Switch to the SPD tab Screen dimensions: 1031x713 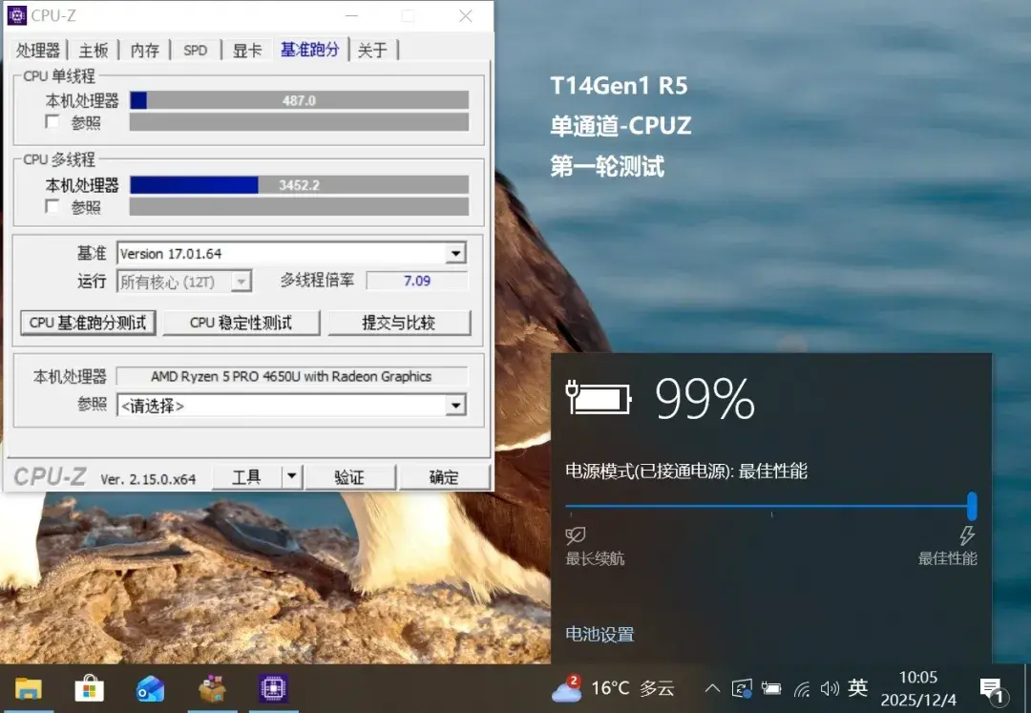[x=196, y=50]
